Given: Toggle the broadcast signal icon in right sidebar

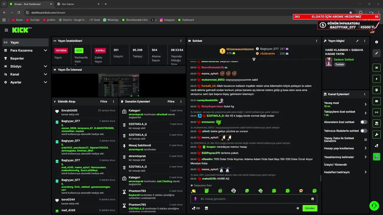Looking at the screenshot, I should coord(376,112).
